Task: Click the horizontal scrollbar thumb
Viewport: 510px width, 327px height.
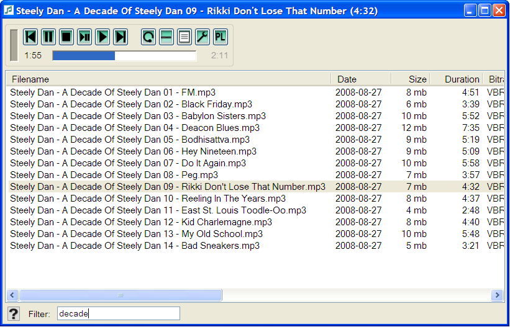Action: [121, 295]
